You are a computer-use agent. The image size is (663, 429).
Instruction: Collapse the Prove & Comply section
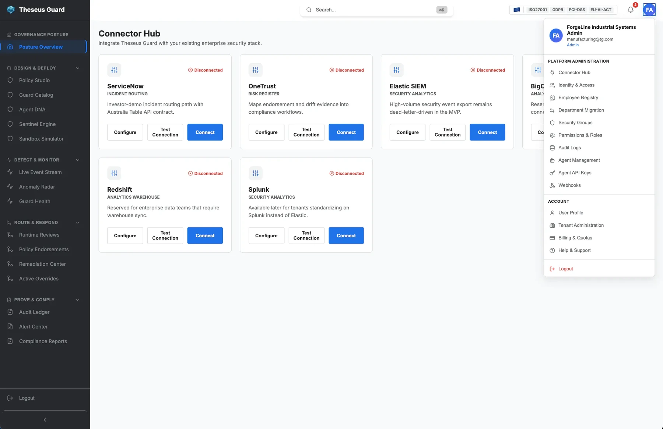(x=78, y=300)
